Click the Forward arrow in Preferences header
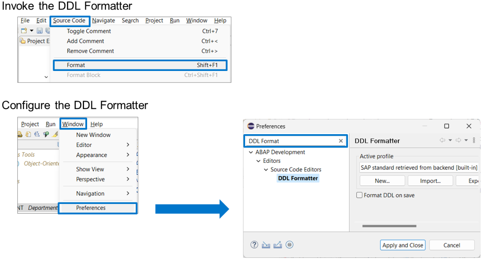Image resolution: width=482 pixels, height=259 pixels. tap(458, 140)
